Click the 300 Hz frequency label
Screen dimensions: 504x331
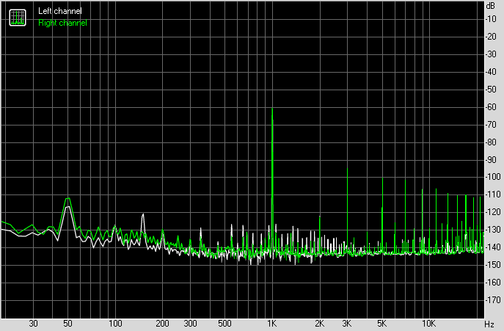(x=190, y=324)
